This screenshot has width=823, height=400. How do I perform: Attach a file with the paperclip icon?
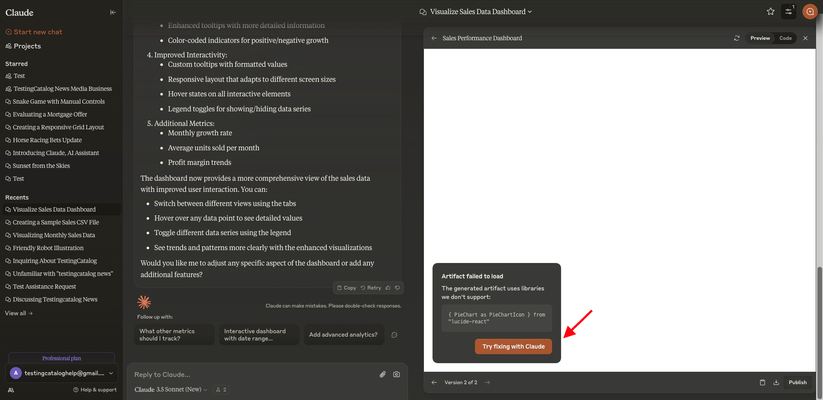pyautogui.click(x=383, y=374)
